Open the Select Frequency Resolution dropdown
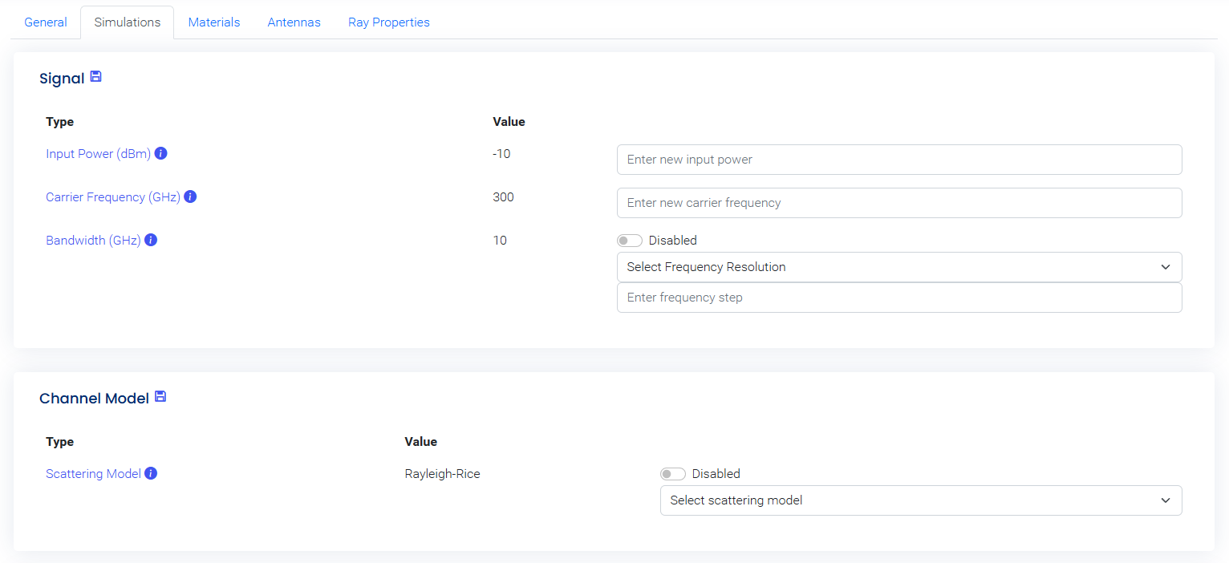Viewport: 1229px width, 563px height. tap(898, 267)
